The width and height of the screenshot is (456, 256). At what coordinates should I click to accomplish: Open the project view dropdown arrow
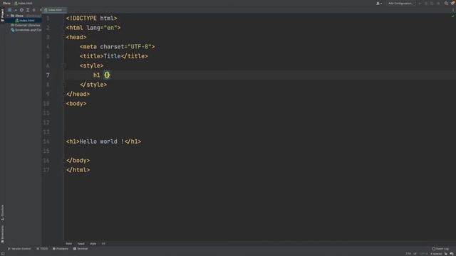click(x=15, y=10)
